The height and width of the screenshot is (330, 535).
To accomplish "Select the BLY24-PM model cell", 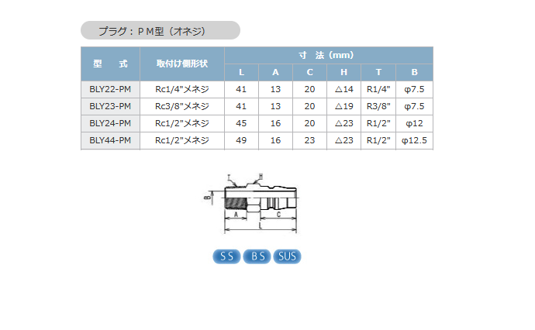I will (110, 124).
